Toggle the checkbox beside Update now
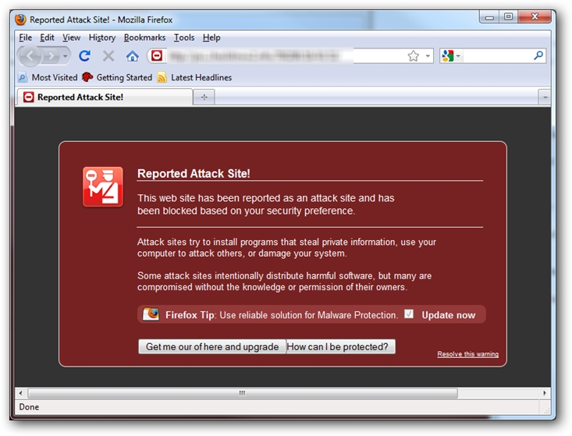The height and width of the screenshot is (436, 572). 409,314
